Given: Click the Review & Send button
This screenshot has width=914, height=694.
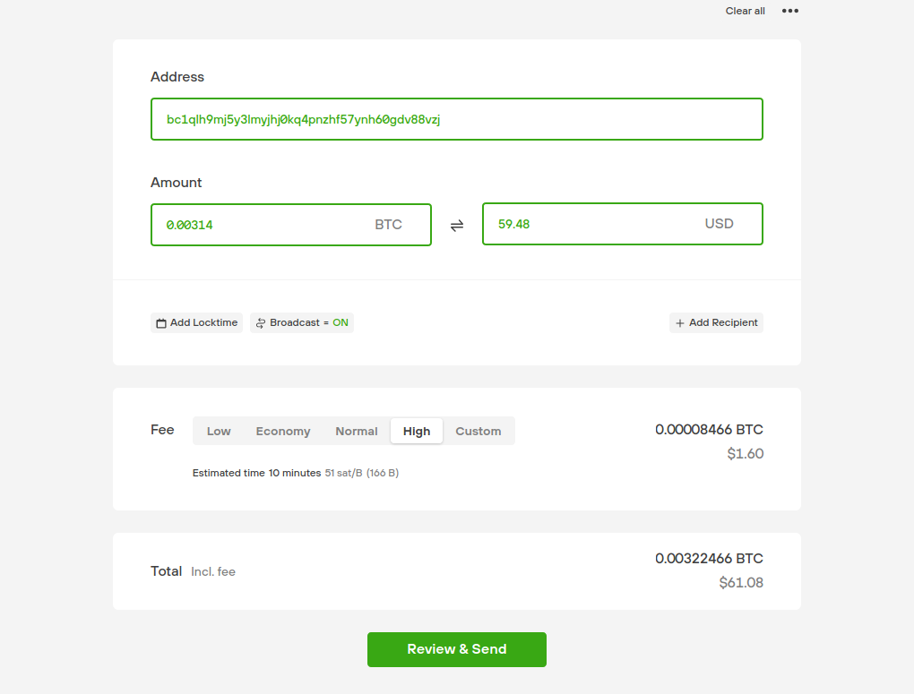Looking at the screenshot, I should coord(457,649).
